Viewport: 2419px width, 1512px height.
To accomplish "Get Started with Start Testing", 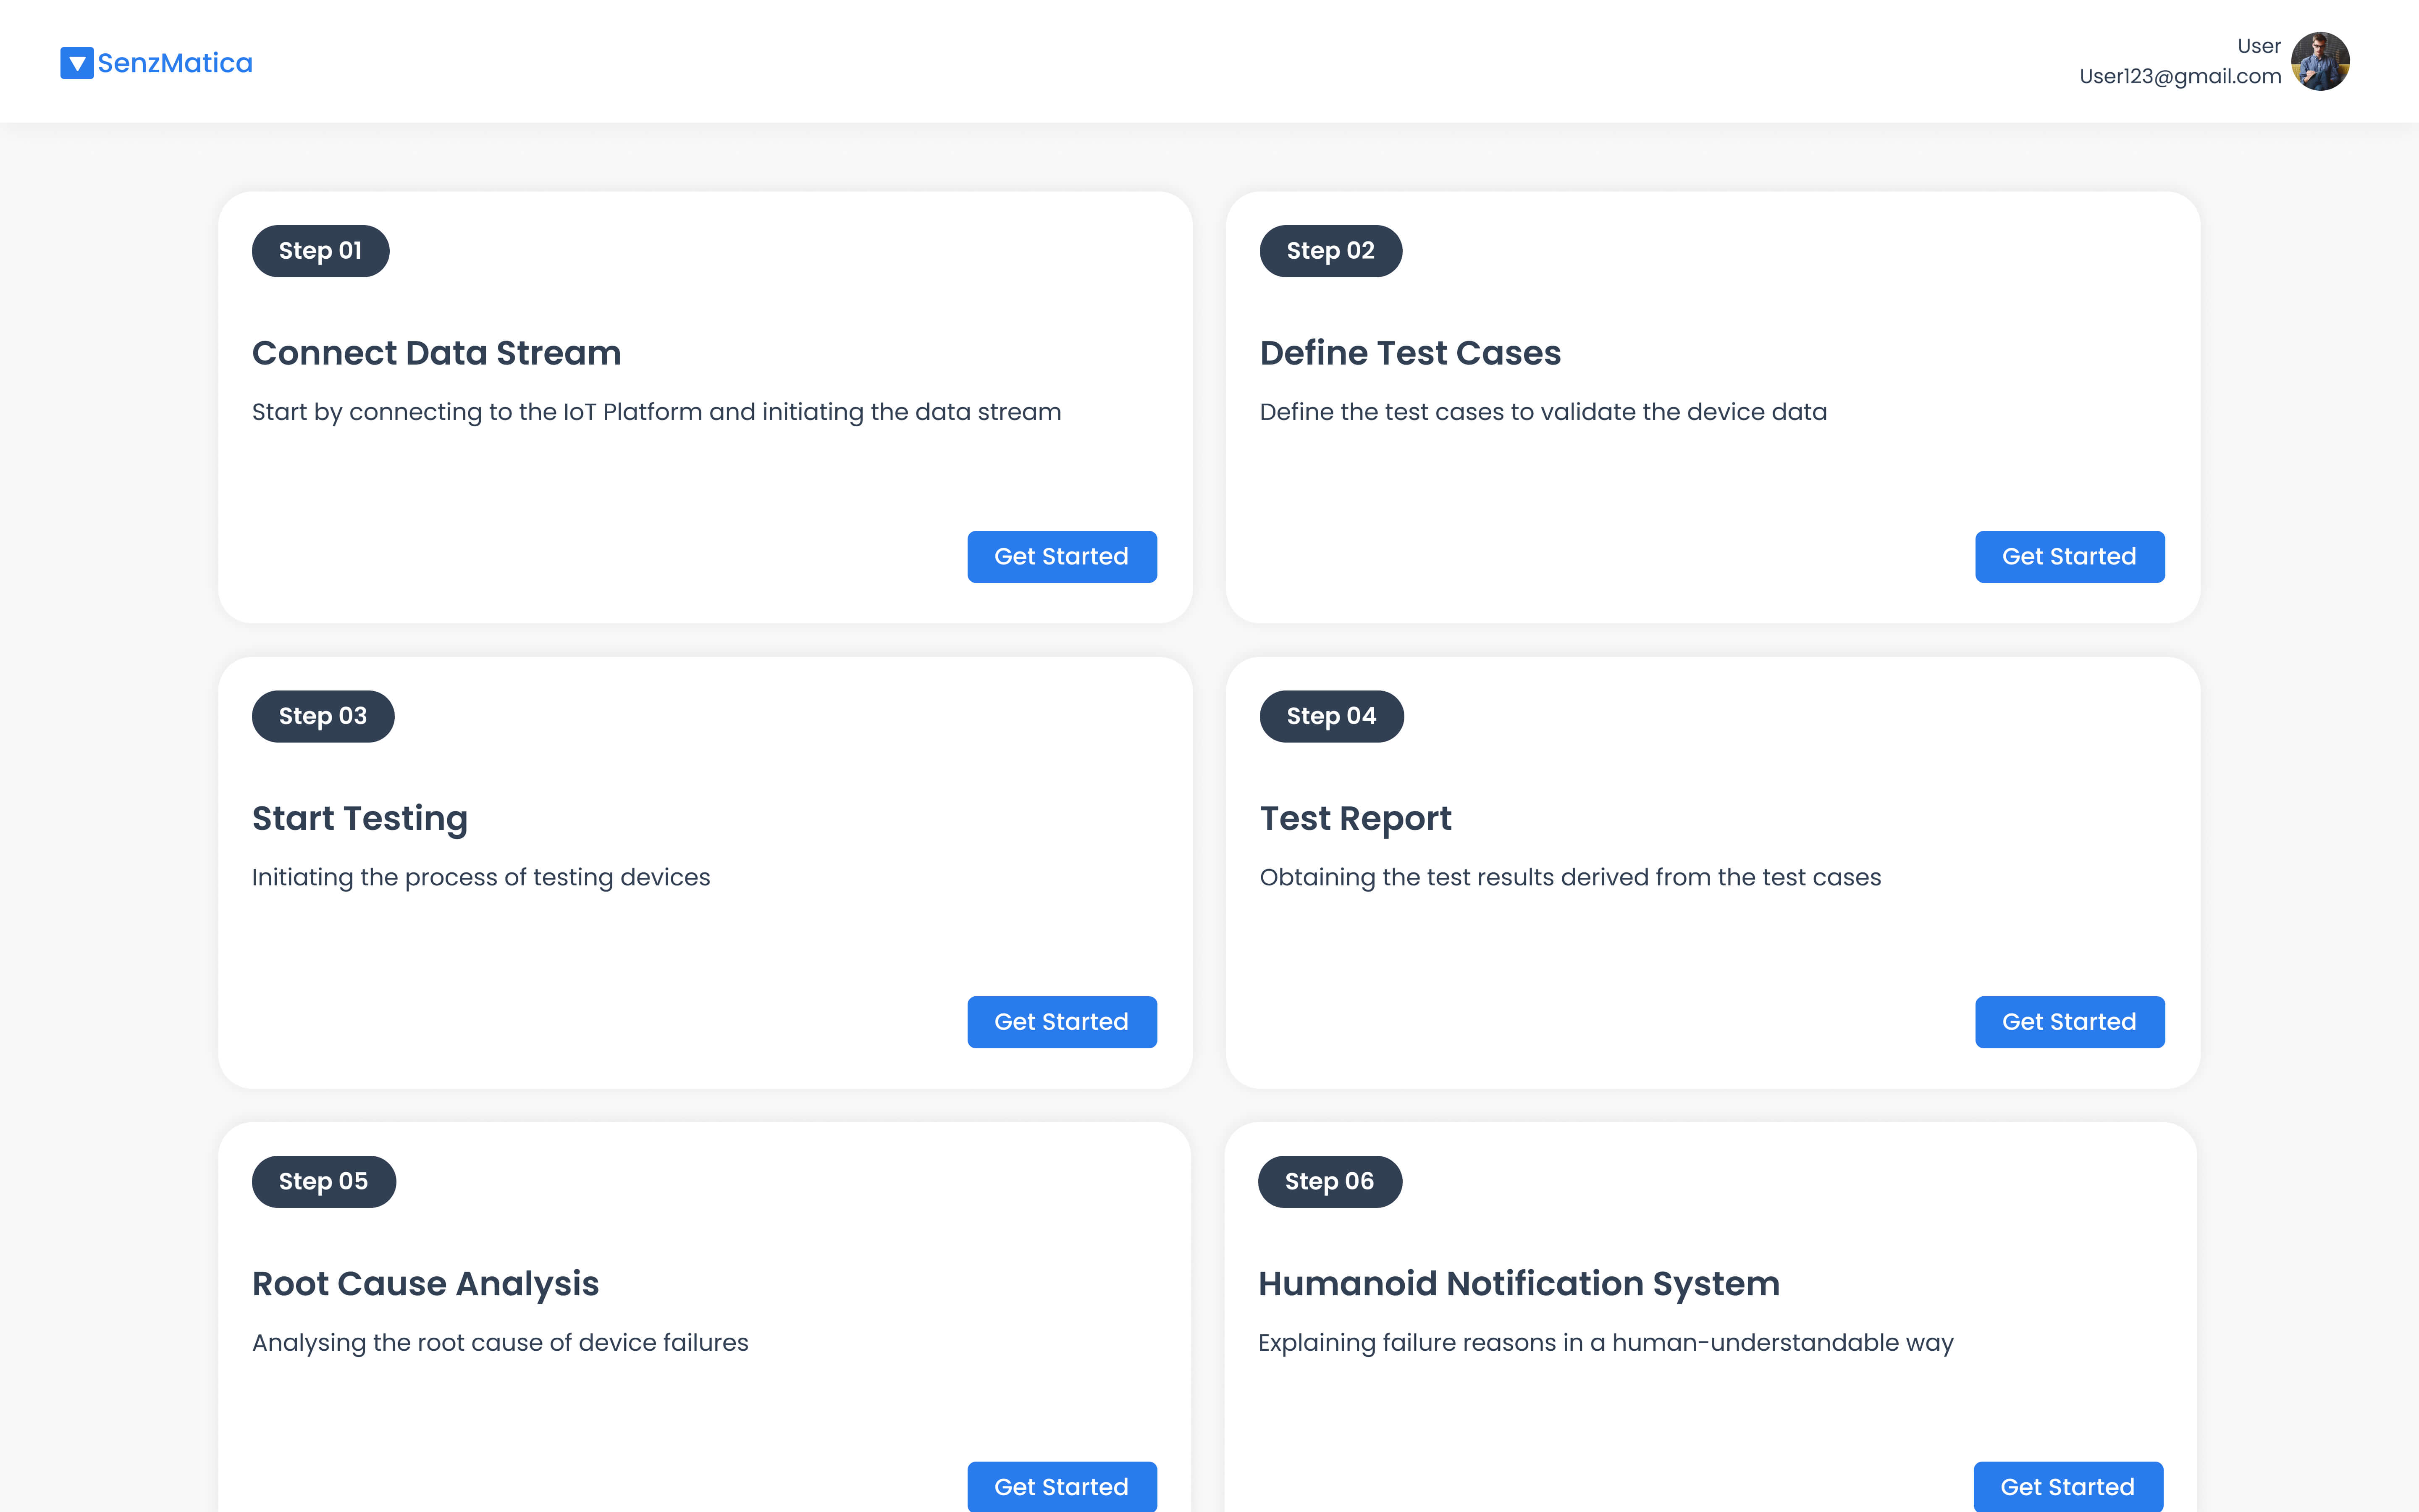I will (x=1062, y=1022).
